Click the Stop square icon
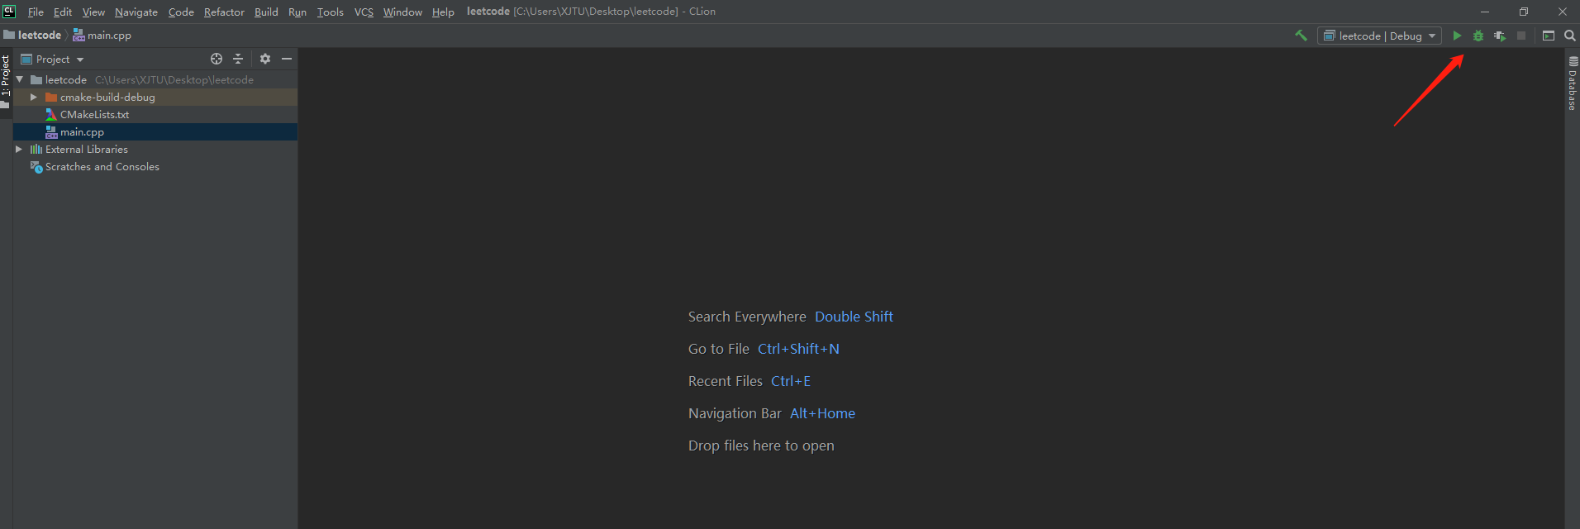Screen dimensions: 1580x529 (x=1521, y=36)
